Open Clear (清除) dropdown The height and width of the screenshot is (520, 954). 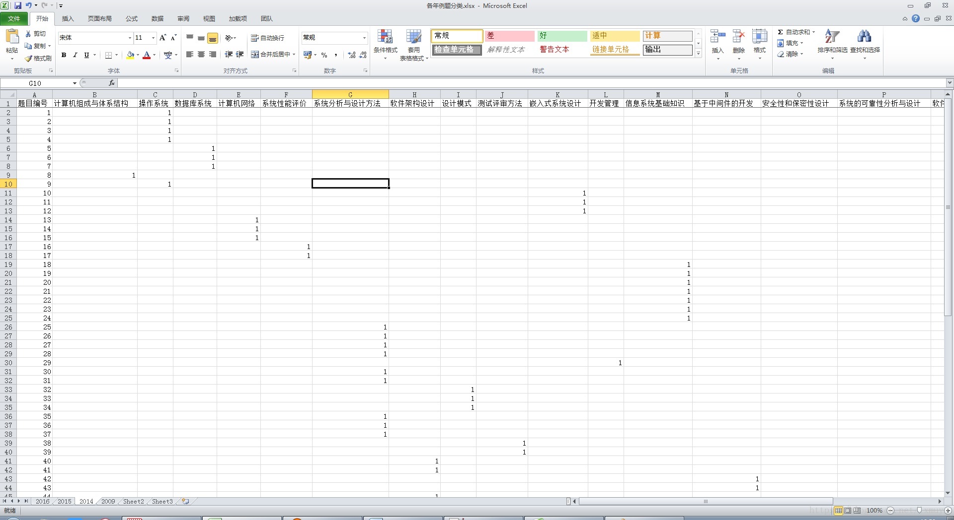pos(790,54)
